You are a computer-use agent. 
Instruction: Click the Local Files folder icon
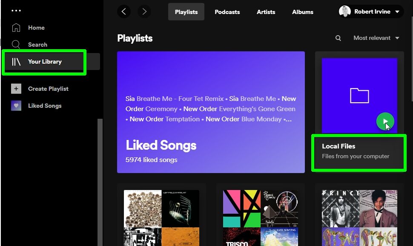359,95
